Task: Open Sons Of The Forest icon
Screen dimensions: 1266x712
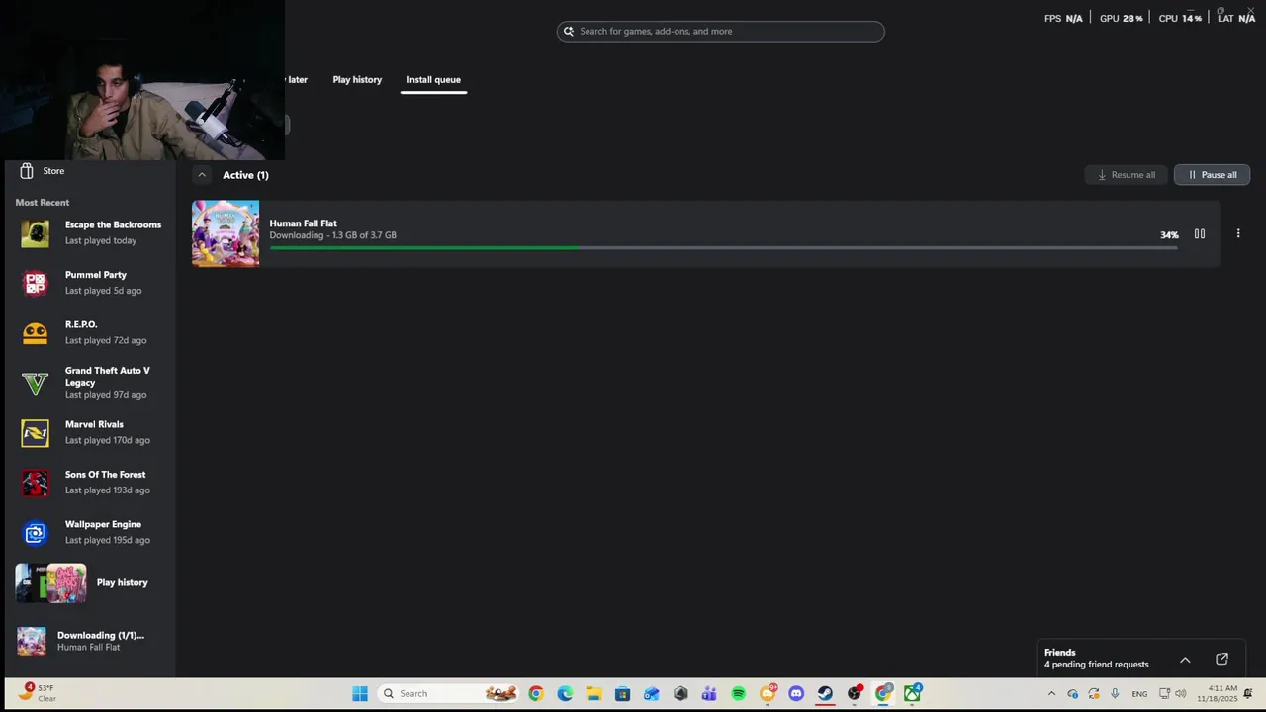Action: click(x=35, y=483)
